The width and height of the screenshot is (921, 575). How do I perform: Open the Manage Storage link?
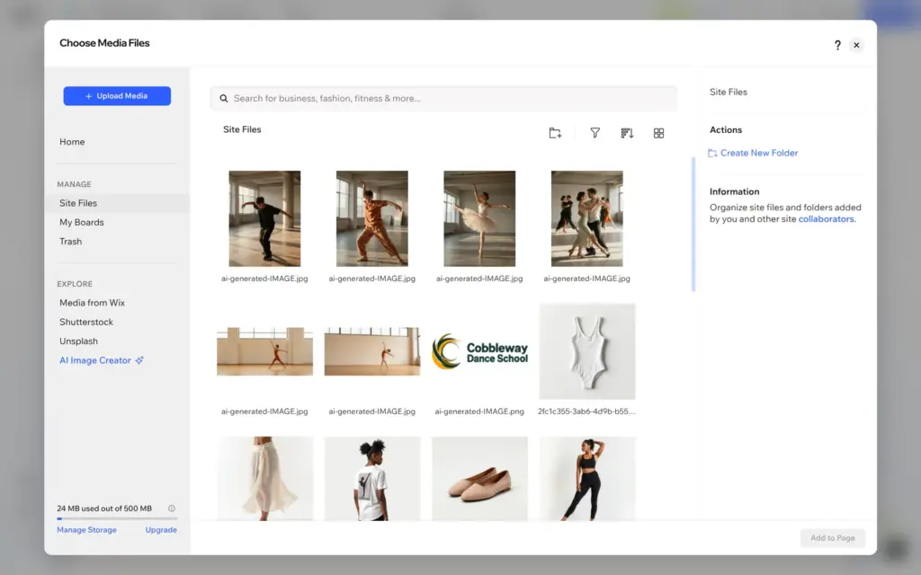(86, 530)
